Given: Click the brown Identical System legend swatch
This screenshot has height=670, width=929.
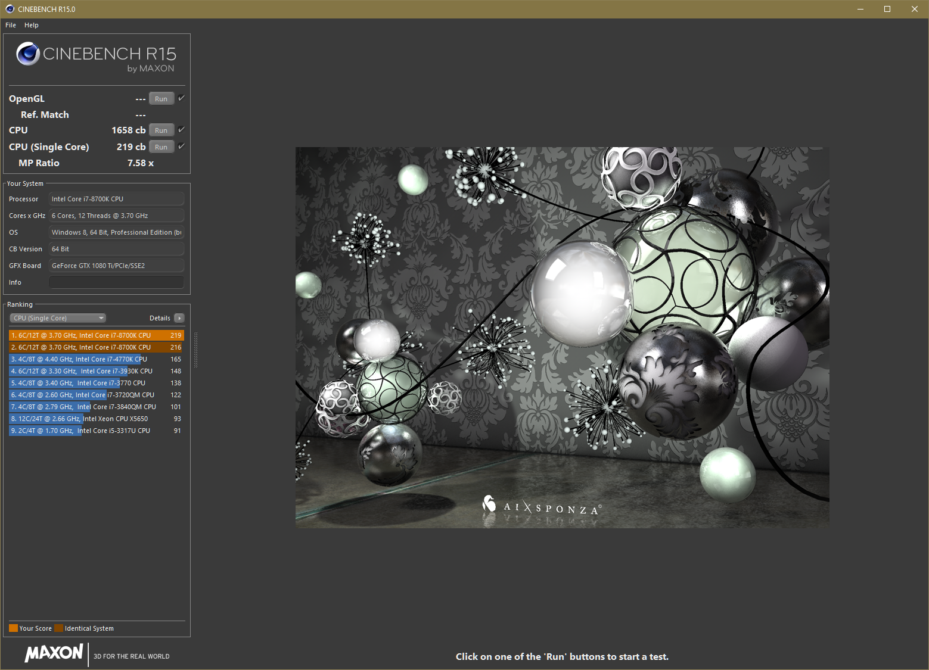Looking at the screenshot, I should coord(58,628).
